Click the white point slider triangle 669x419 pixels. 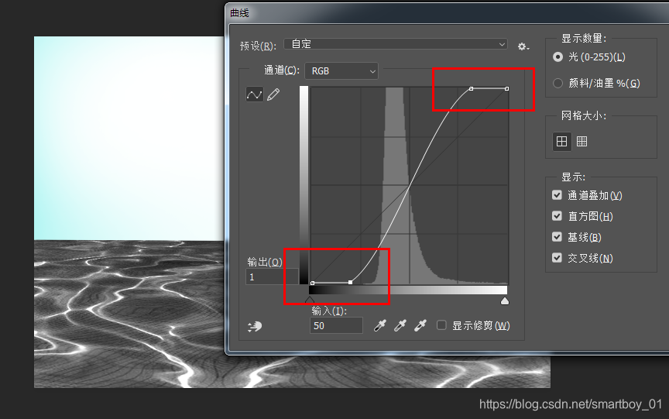(x=505, y=301)
